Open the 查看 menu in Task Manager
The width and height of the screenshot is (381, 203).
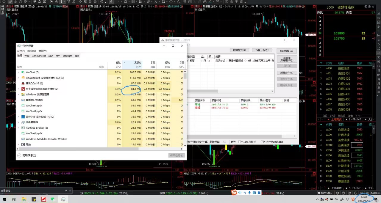[43, 51]
